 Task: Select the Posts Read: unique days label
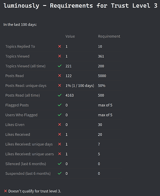tap(26, 86)
